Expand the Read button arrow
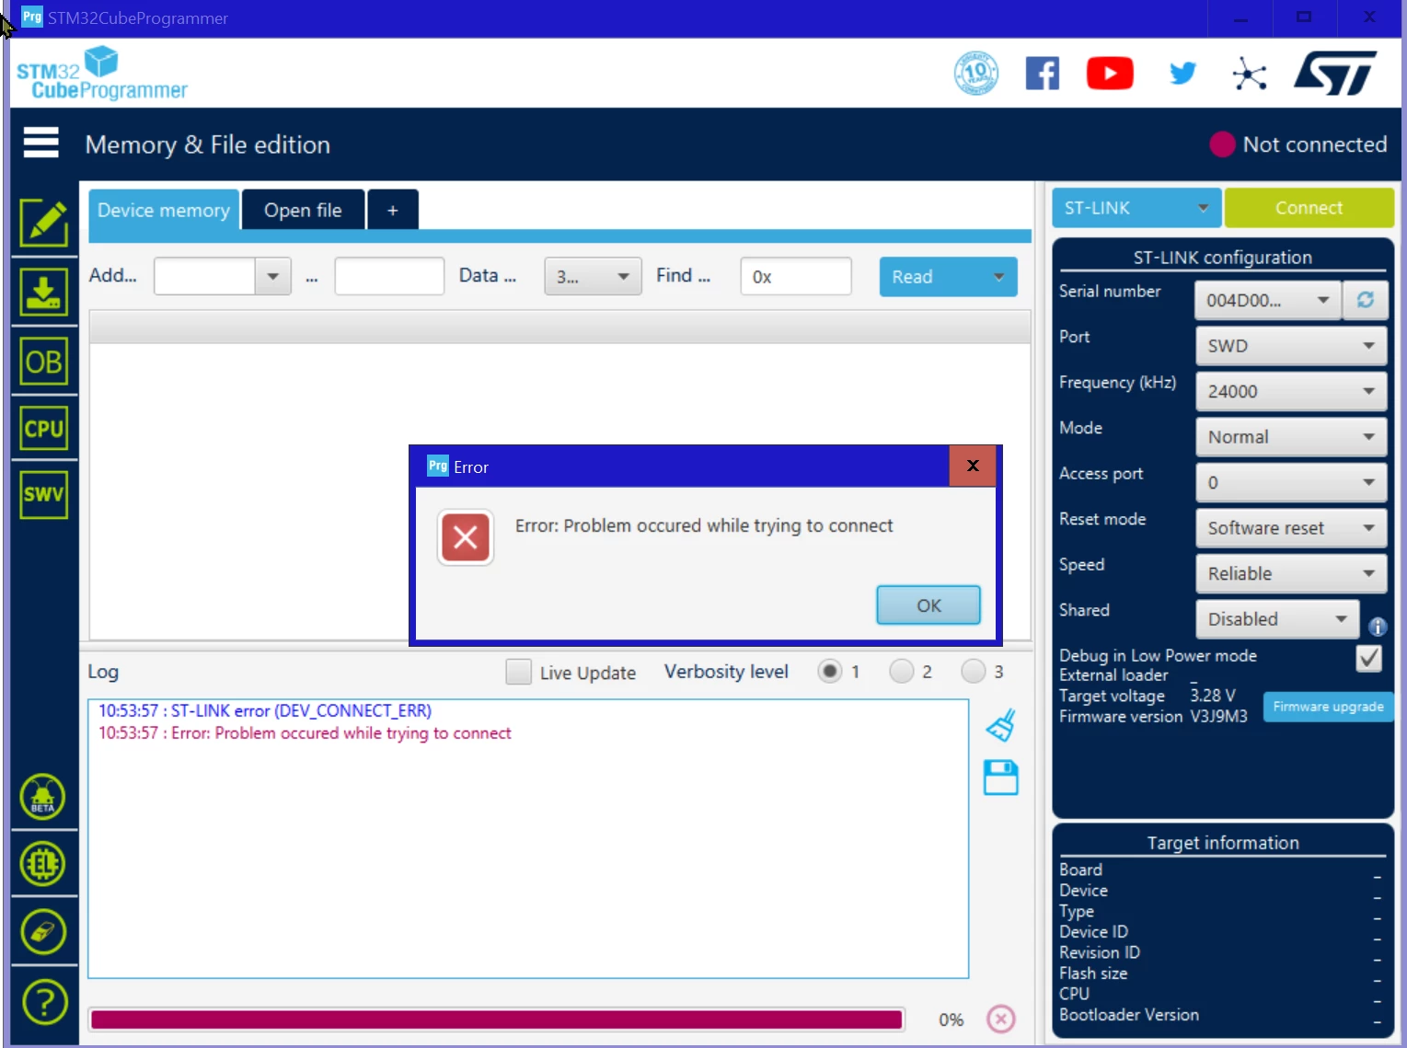Viewport: 1407px width, 1048px height. pos(998,277)
